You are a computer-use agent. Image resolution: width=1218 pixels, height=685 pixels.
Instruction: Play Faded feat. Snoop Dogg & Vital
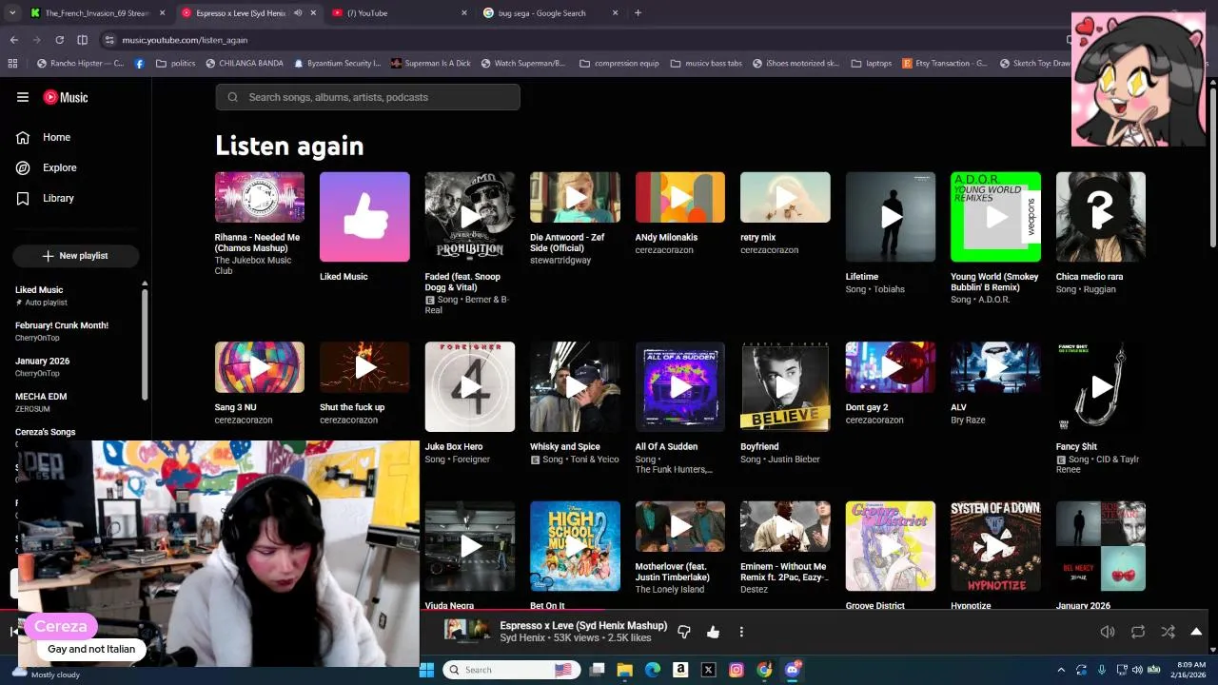[x=470, y=217]
